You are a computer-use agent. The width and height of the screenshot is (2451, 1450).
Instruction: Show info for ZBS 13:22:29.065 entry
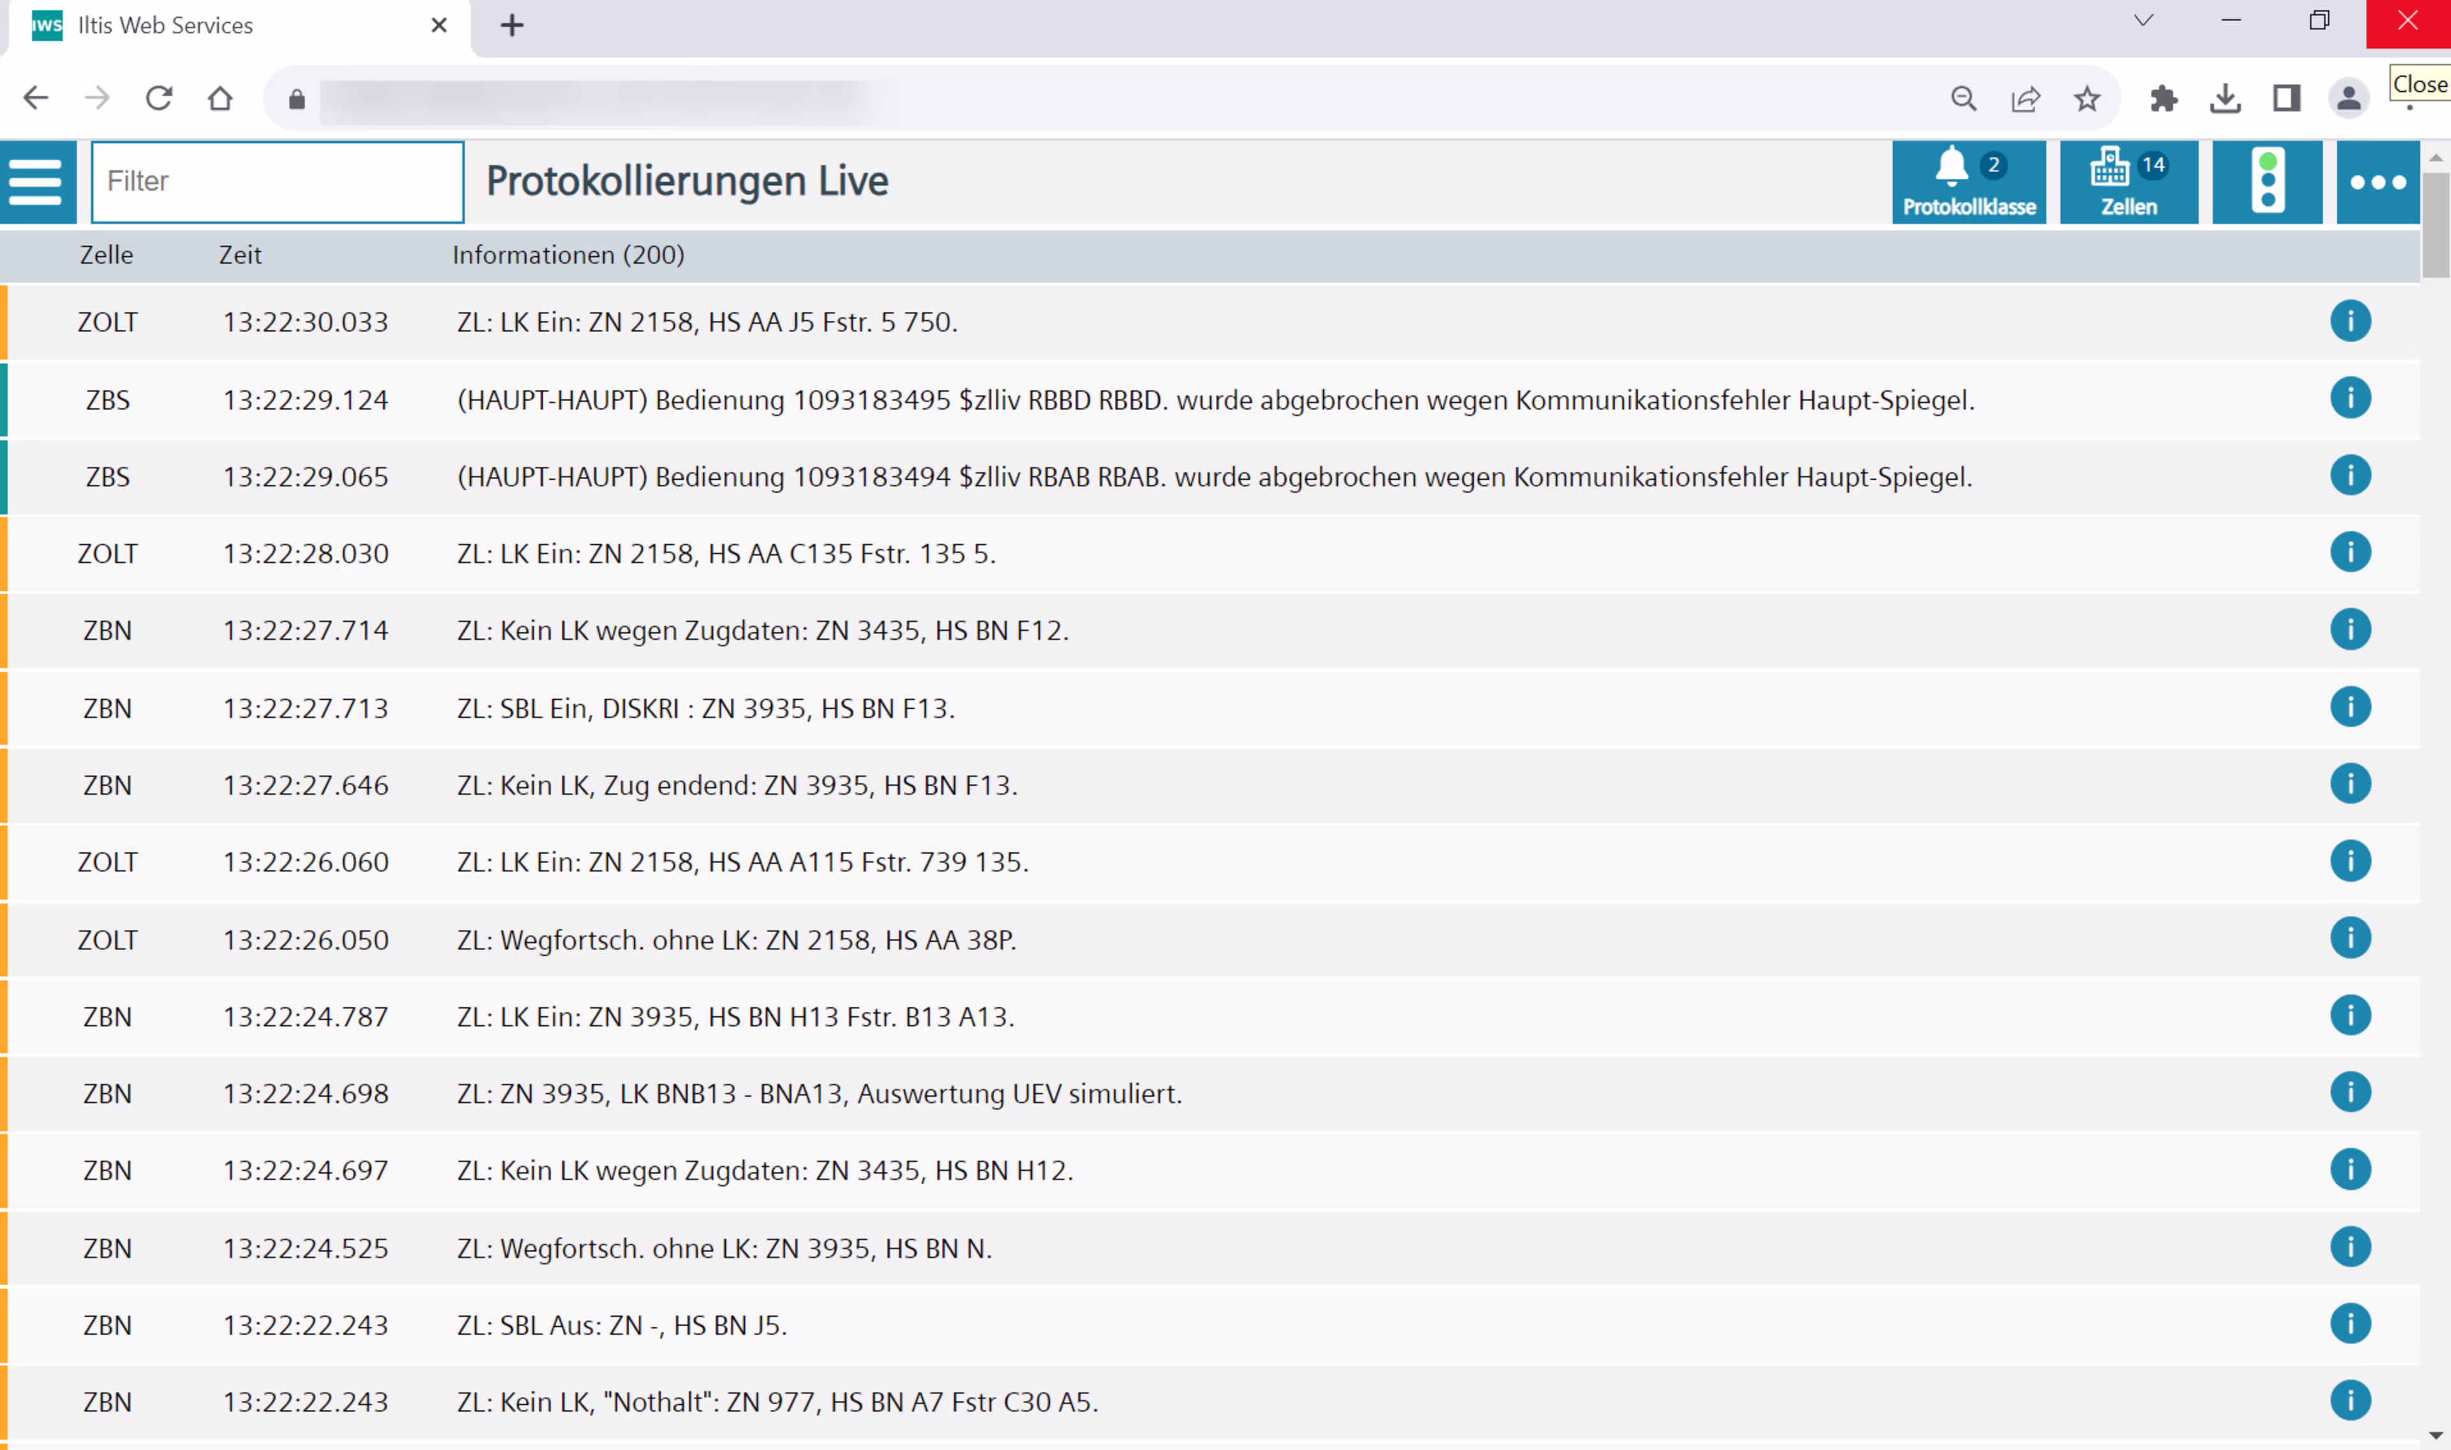2350,476
